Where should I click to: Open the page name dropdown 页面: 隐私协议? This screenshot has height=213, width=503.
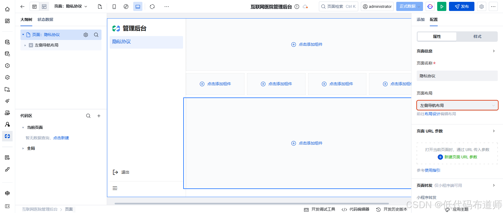tap(71, 7)
